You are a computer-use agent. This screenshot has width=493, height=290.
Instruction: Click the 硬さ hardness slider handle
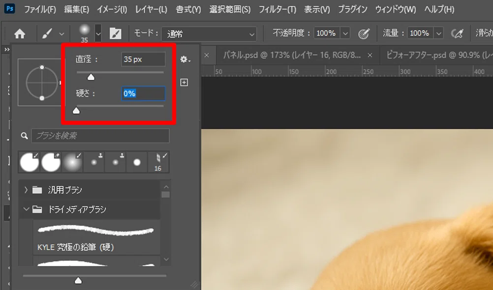click(76, 111)
